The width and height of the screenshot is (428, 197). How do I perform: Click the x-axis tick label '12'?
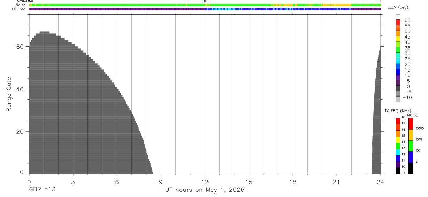205,182
